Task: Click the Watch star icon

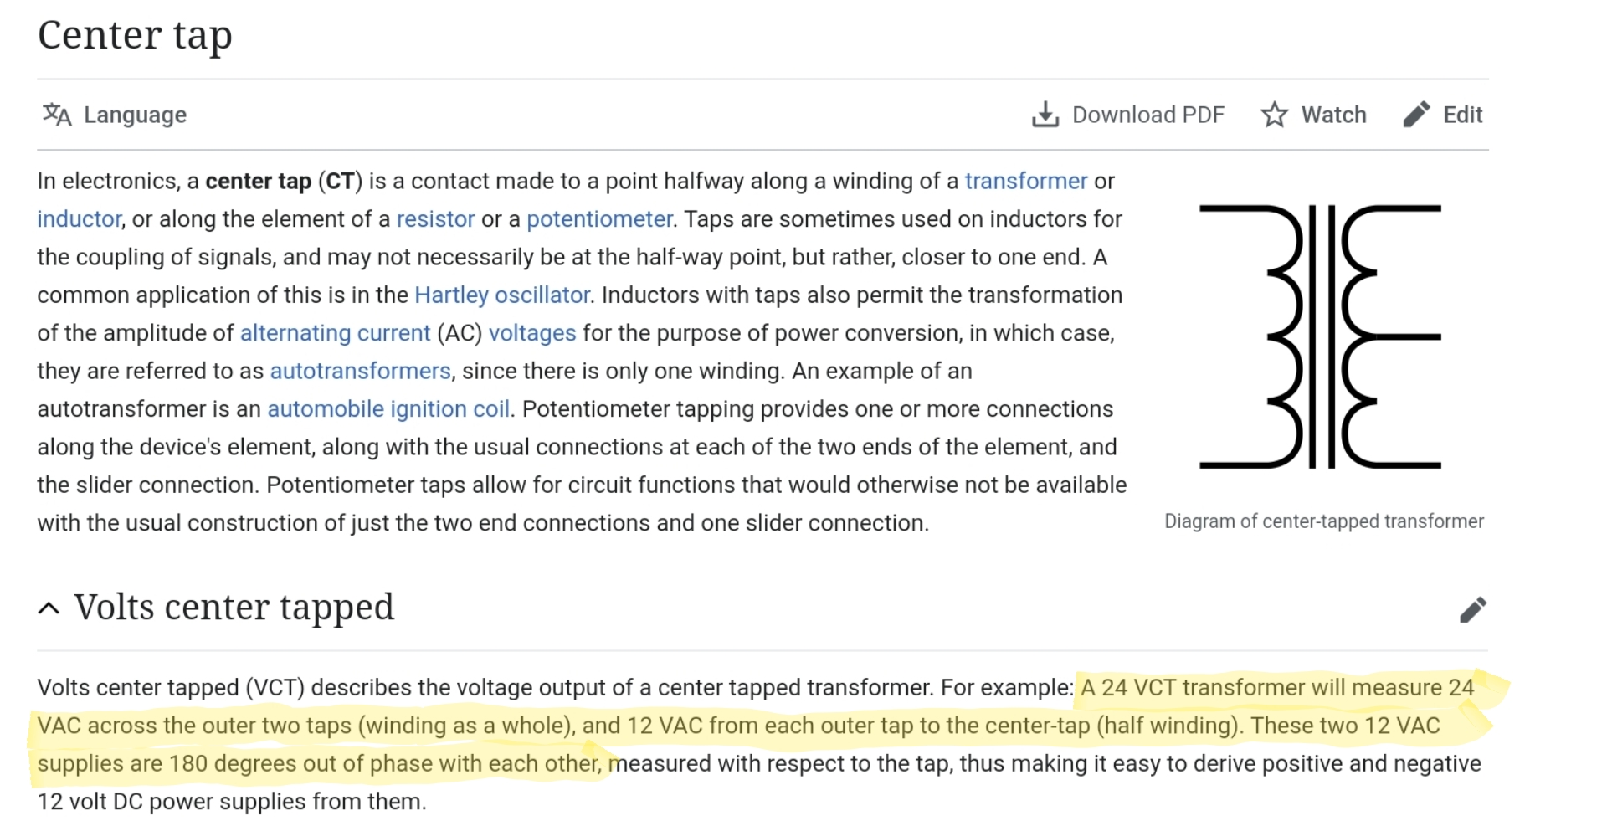Action: (x=1274, y=115)
